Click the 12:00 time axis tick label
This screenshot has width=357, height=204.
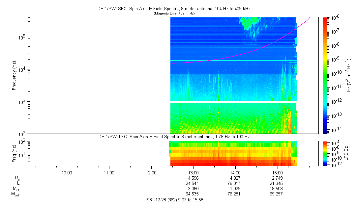pos(151,173)
